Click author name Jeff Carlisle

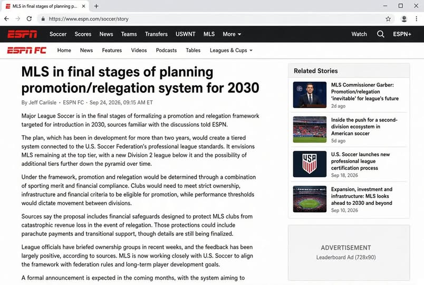tap(43, 102)
